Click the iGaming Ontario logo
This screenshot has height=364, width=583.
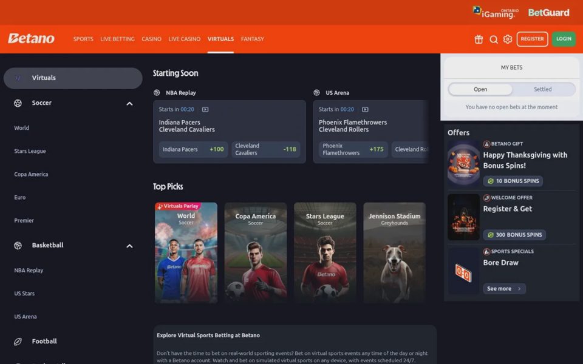click(x=496, y=12)
